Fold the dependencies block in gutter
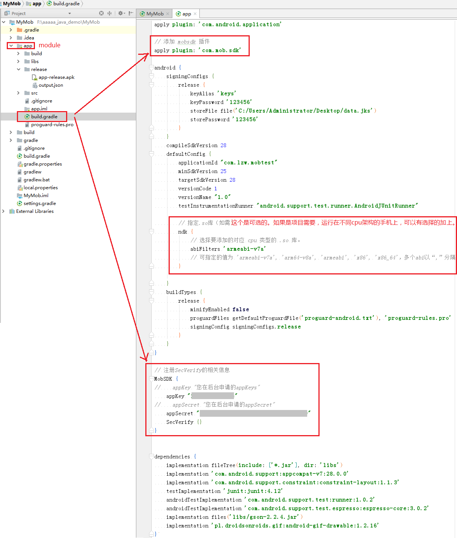The image size is (457, 538). tap(151, 457)
